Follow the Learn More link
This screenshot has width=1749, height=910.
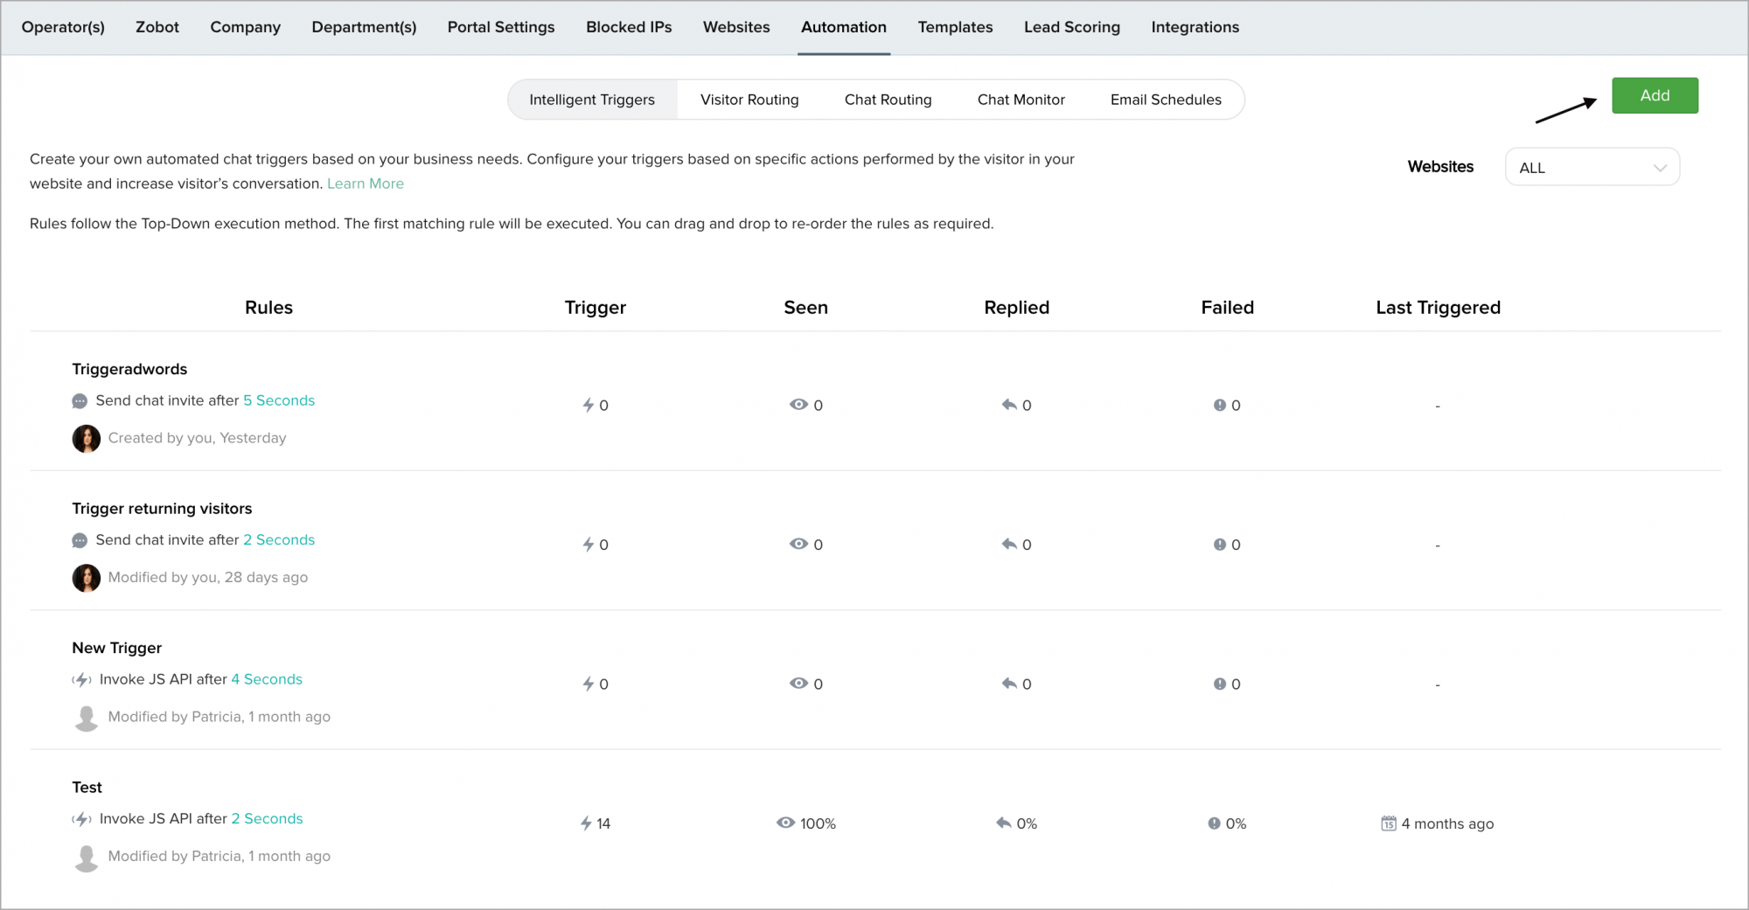pyautogui.click(x=366, y=184)
